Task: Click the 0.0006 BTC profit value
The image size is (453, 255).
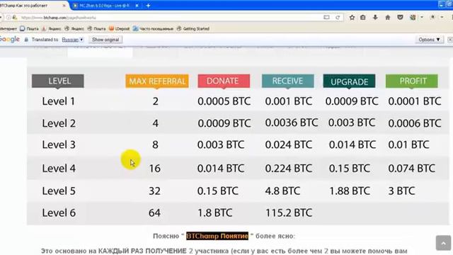Action: click(x=415, y=123)
